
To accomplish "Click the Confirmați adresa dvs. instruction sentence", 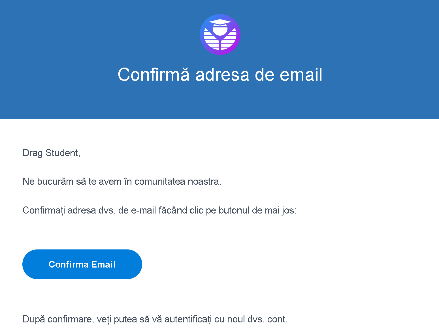I will (159, 210).
